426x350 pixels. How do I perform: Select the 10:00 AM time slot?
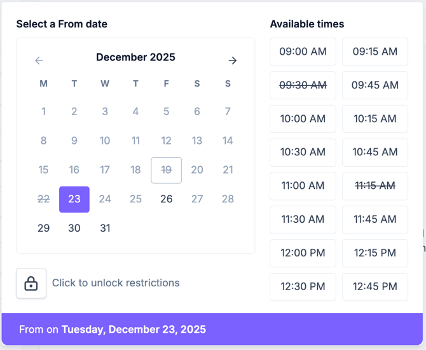coord(303,119)
